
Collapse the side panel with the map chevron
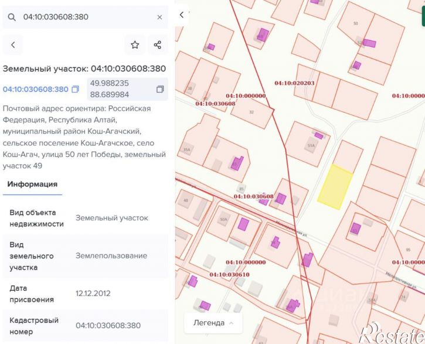click(x=182, y=15)
